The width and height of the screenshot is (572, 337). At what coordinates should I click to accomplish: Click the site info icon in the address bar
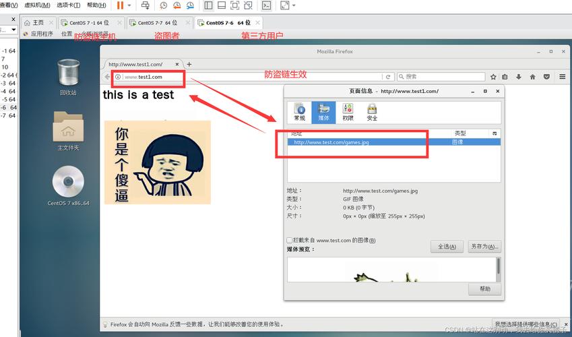(x=118, y=77)
